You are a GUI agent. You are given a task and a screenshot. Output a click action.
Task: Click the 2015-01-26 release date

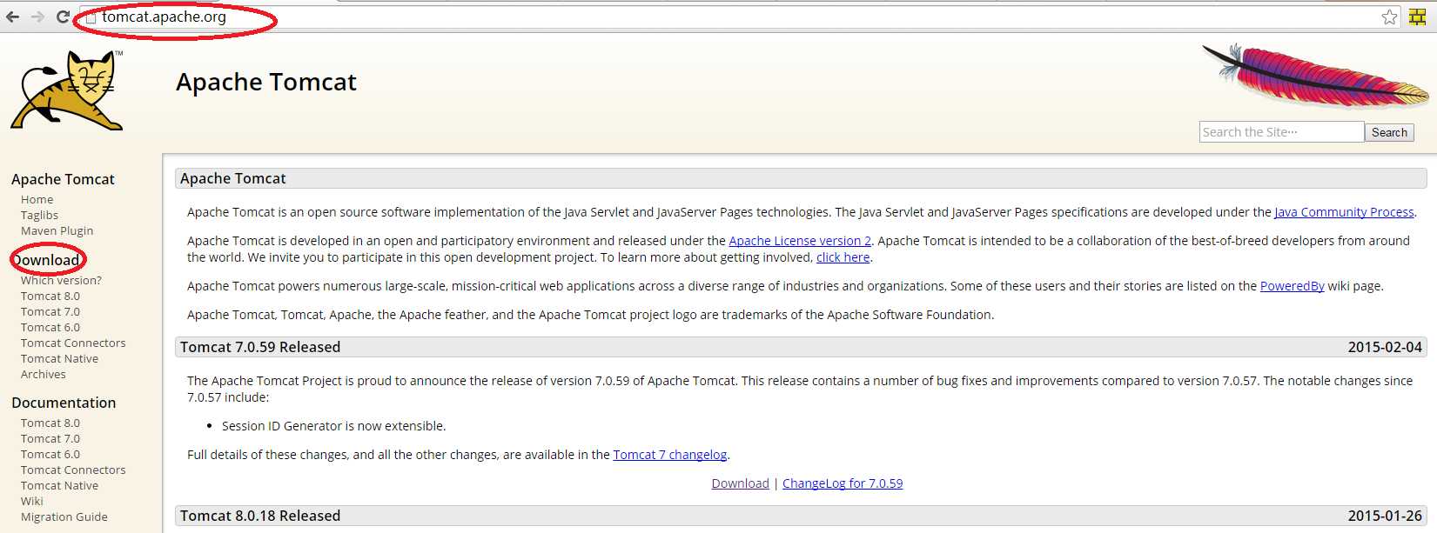pyautogui.click(x=1385, y=516)
